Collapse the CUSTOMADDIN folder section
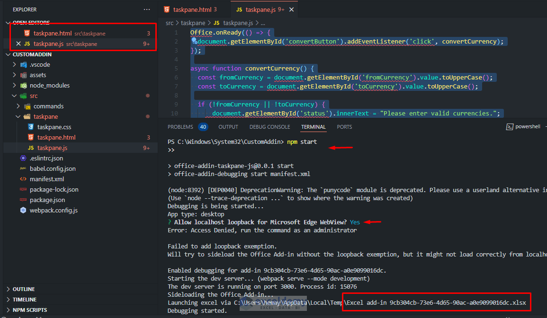The image size is (547, 318). click(8, 54)
